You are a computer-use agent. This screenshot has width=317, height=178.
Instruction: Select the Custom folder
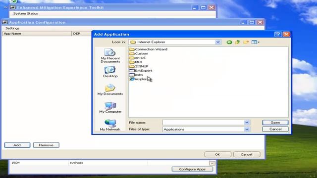(x=139, y=53)
